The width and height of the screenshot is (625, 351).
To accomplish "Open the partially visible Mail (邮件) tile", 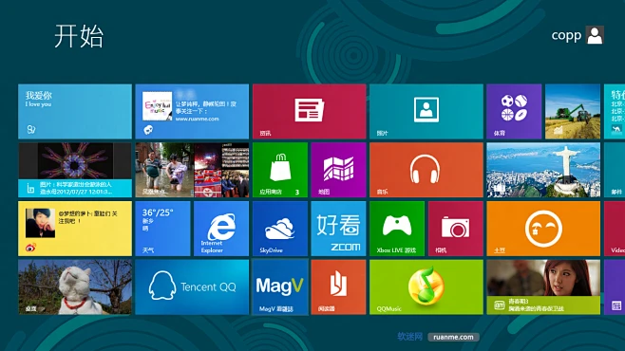I will [x=615, y=170].
